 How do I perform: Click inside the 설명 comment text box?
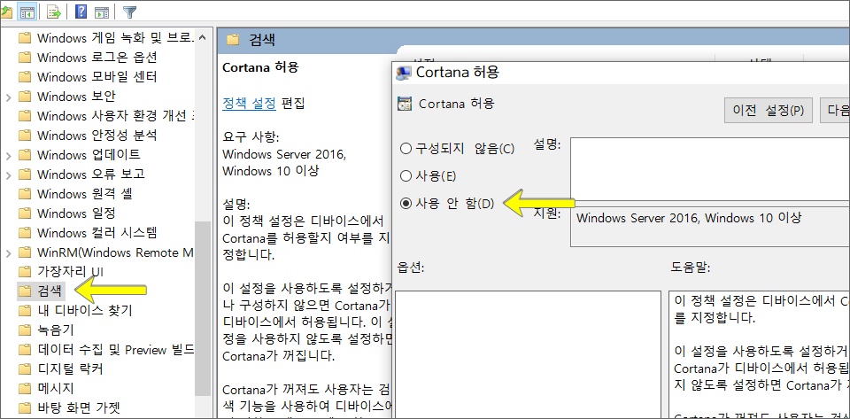click(x=710, y=168)
